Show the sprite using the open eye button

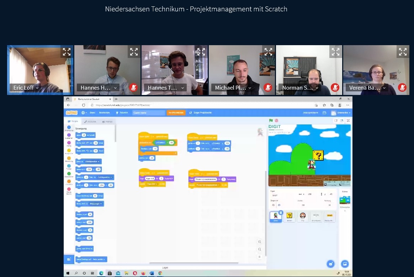273,205
